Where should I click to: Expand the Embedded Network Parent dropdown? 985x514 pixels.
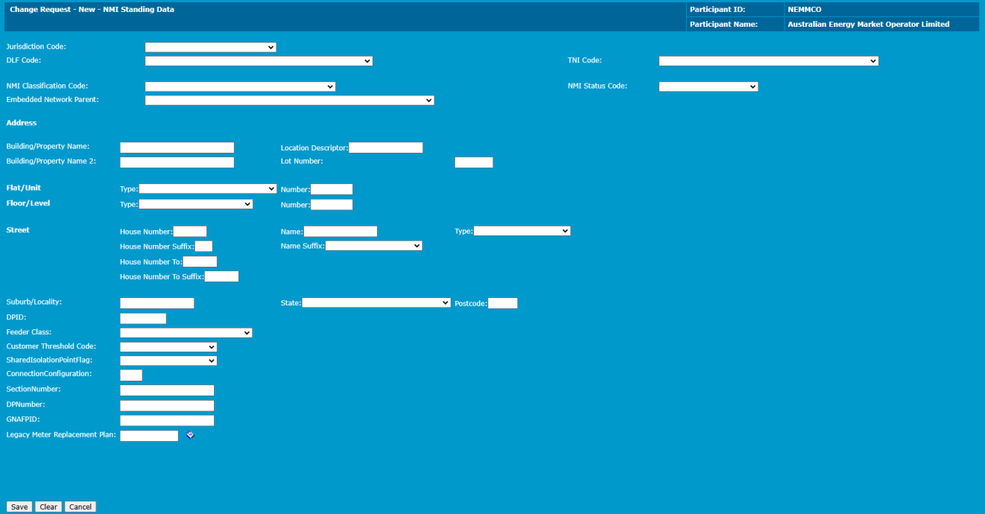(289, 100)
